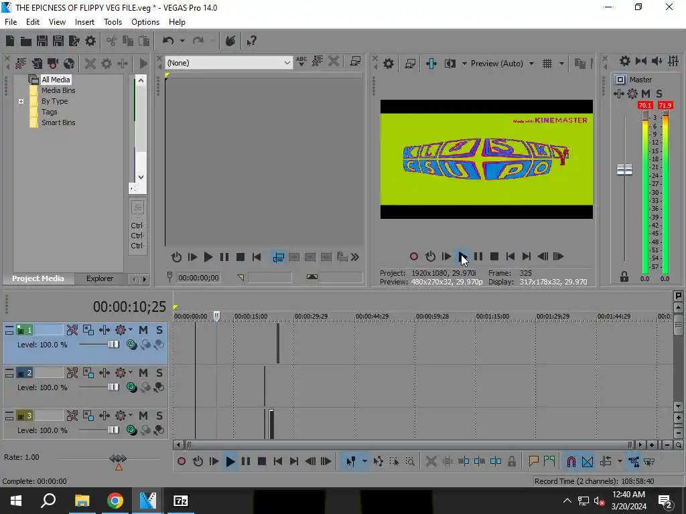Open overlays grid dropdown arrow in preview
Viewport: 686px width, 514px height.
point(561,64)
